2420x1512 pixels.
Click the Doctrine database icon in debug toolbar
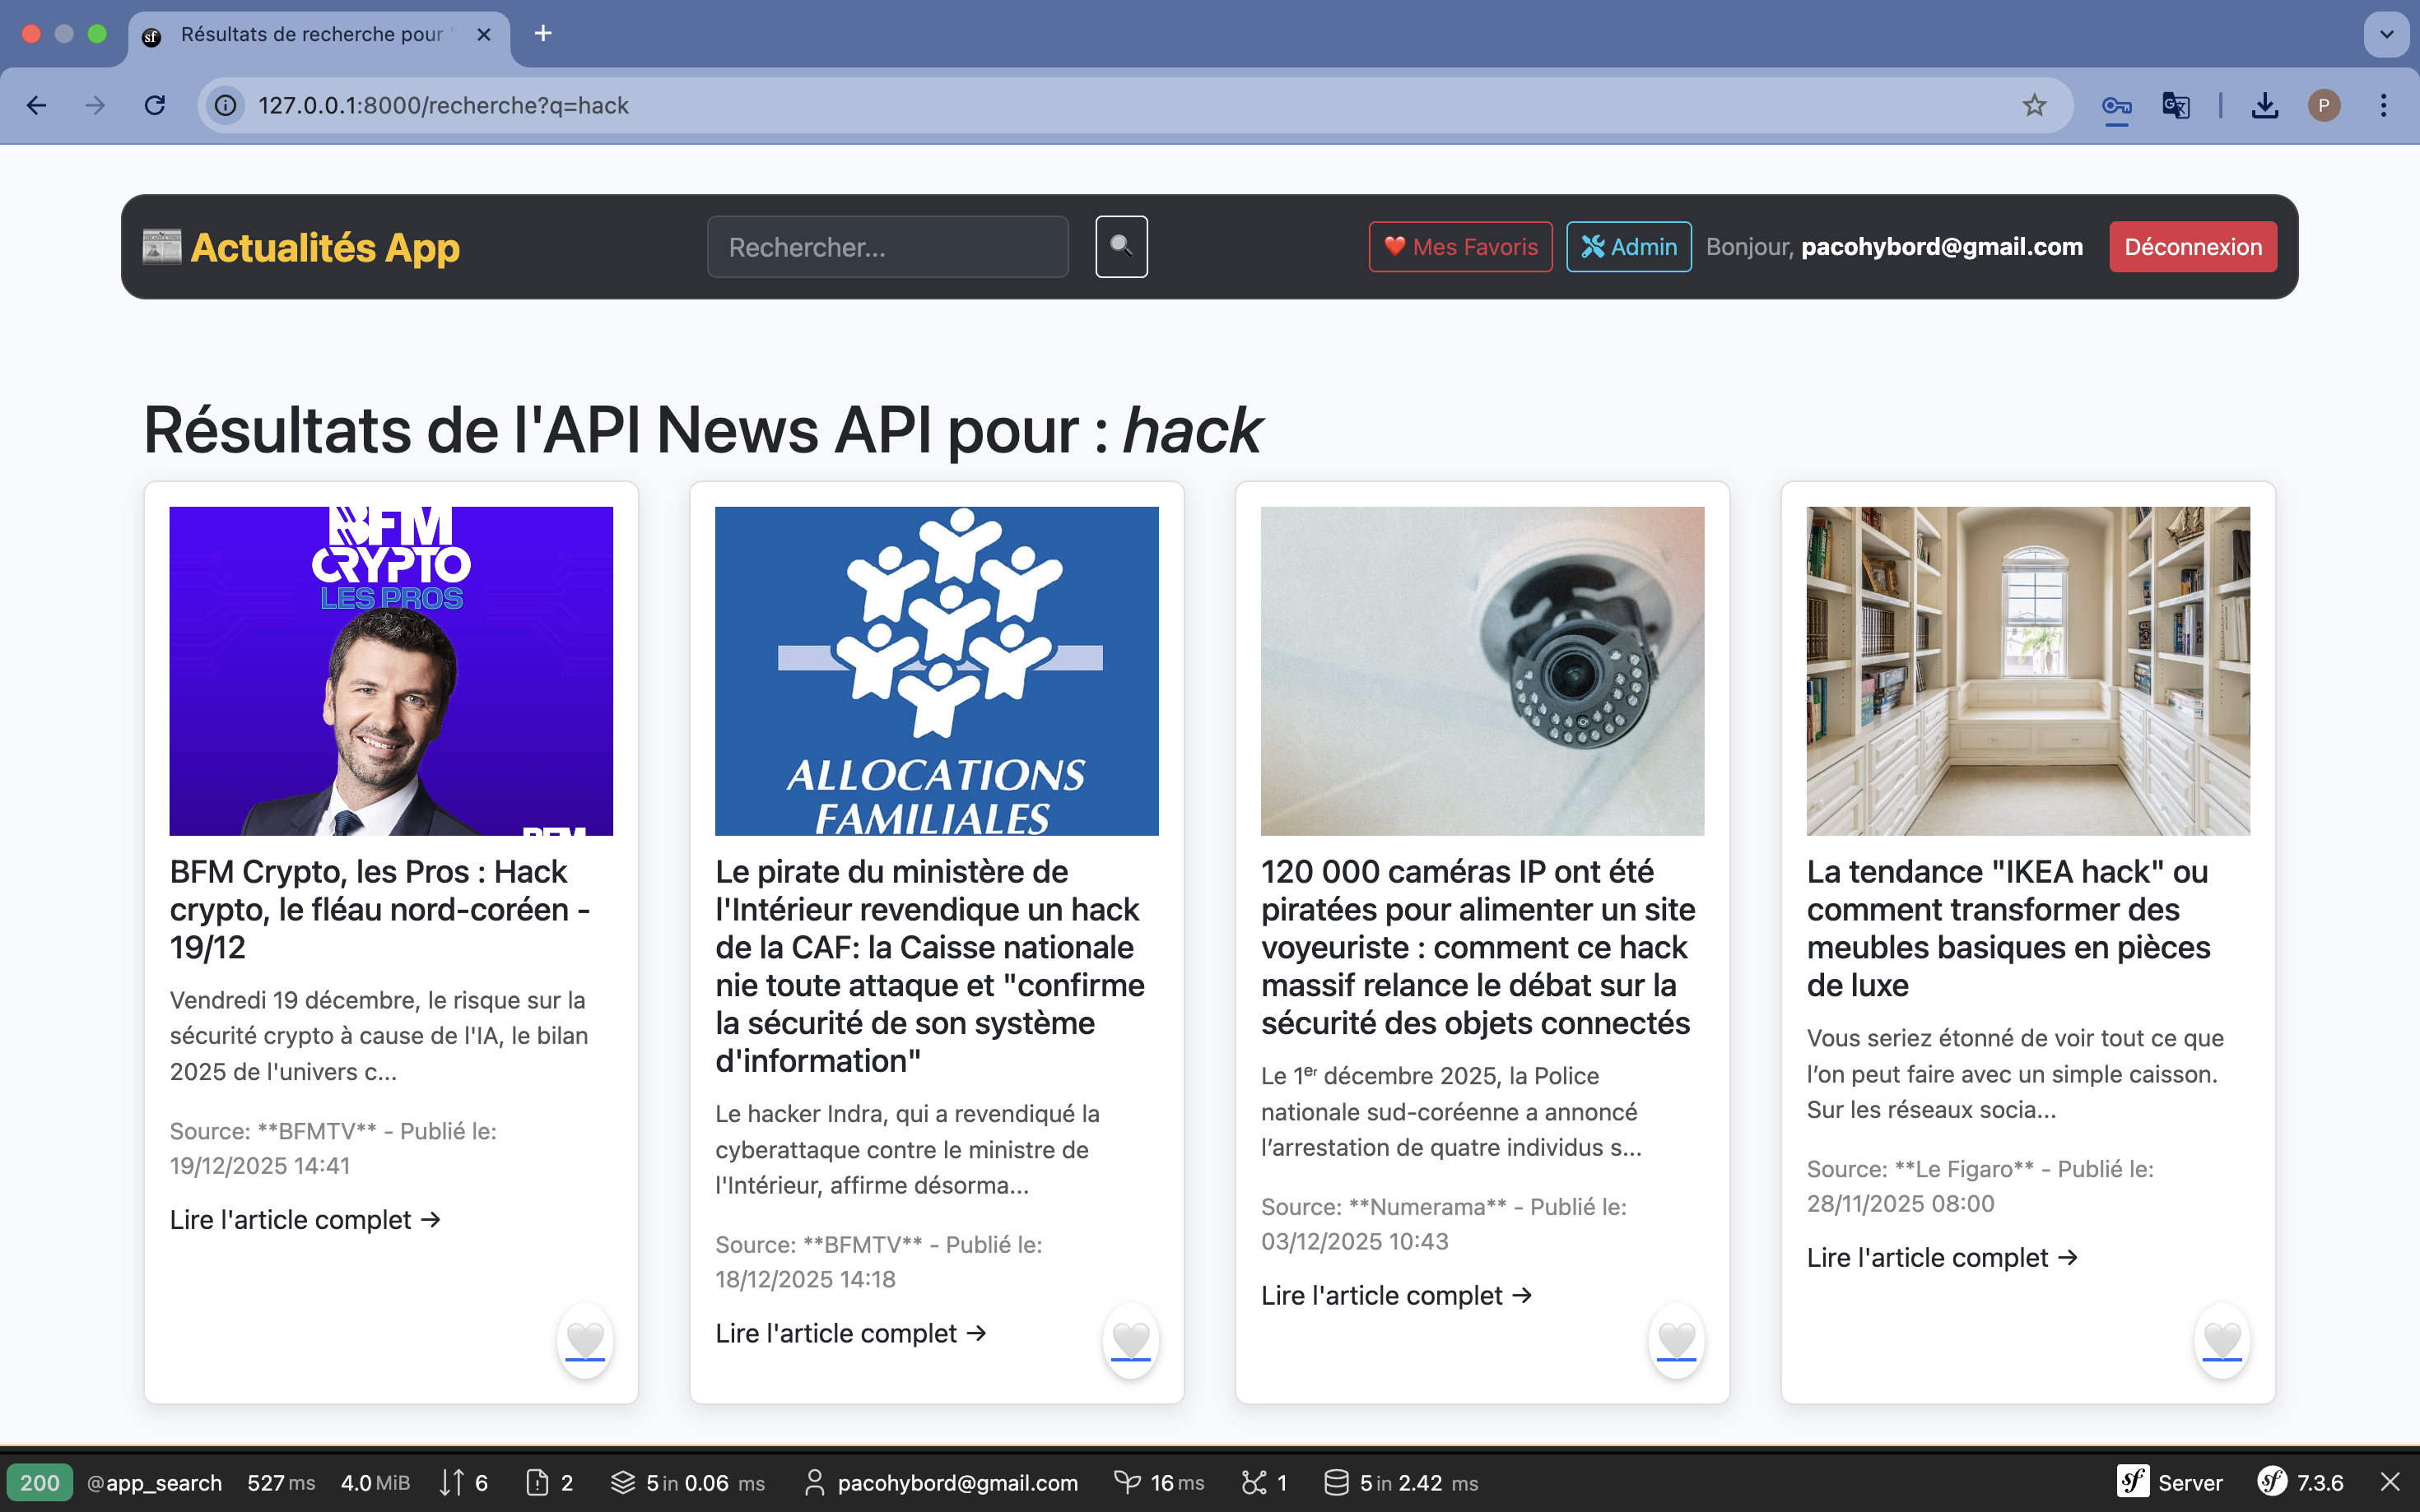click(1338, 1483)
